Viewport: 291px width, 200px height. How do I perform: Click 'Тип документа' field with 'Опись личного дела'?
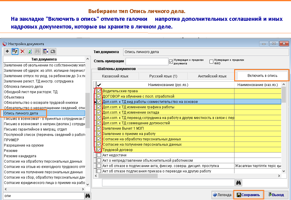tap(206, 52)
